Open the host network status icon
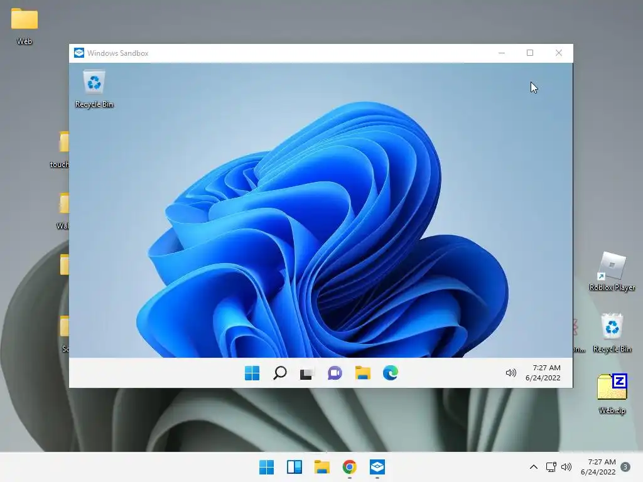The image size is (643, 482). click(x=551, y=467)
